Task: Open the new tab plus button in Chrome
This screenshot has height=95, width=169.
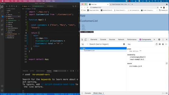Action: pyautogui.click(x=132, y=4)
